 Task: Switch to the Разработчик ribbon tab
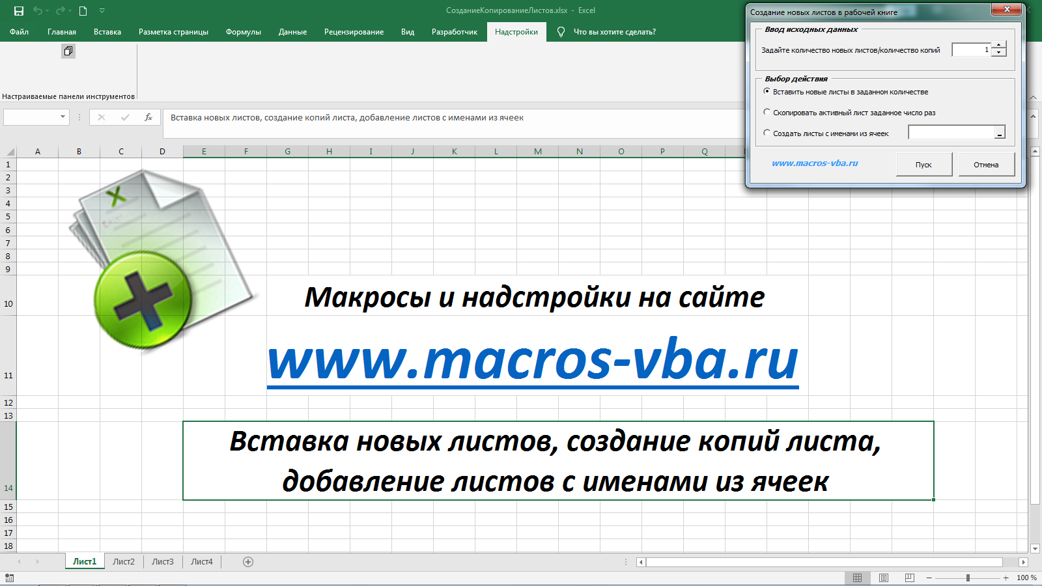[455, 31]
